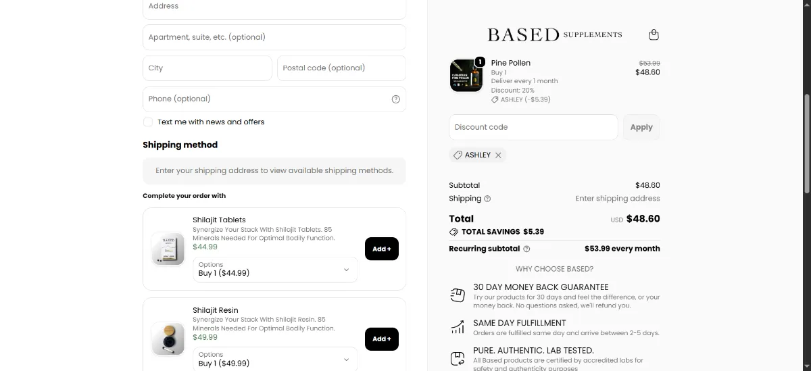Click the same day fulfillment chart icon

(458, 327)
